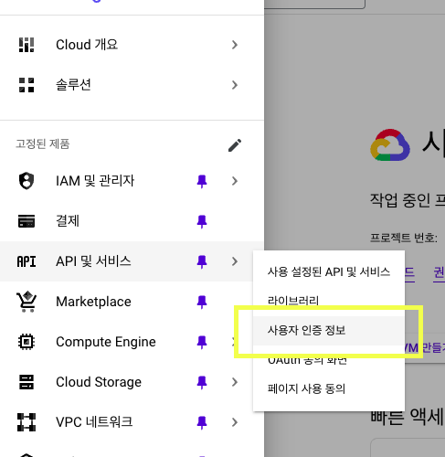Expand the Cloud 개요 submenu chevron
The image size is (445, 457).
[x=235, y=45]
